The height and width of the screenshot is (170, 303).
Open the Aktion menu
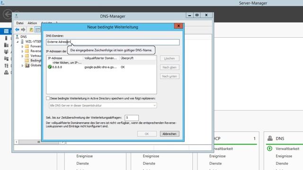(x=32, y=23)
